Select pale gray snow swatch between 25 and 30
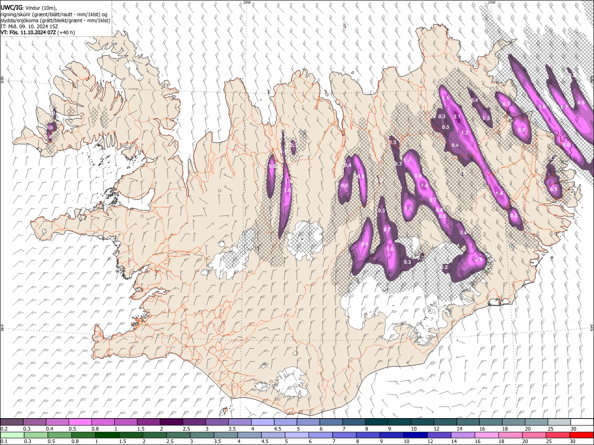The width and height of the screenshot is (594, 445). point(559,422)
